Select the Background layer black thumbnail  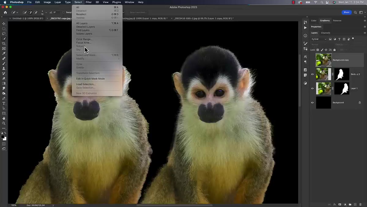point(324,103)
